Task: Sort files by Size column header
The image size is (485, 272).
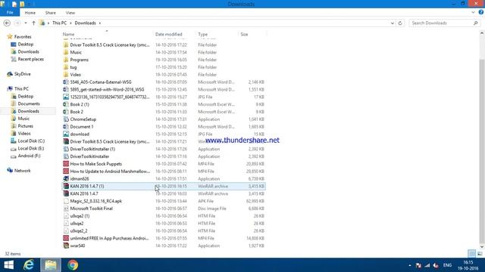Action: click(252, 34)
